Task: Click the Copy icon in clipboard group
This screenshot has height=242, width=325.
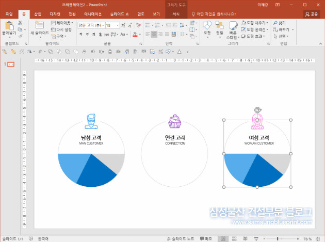Action: [20, 29]
